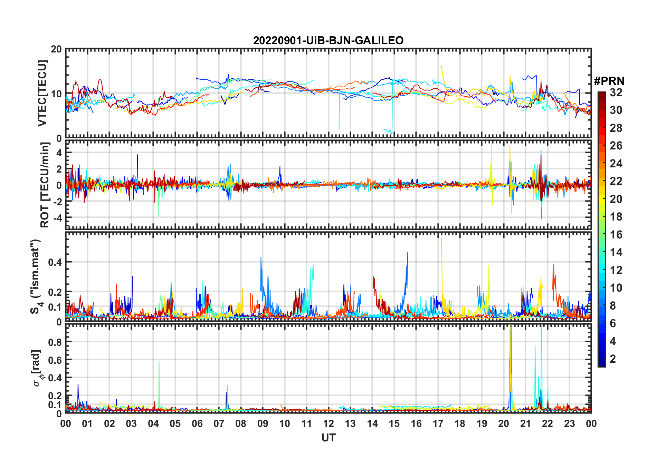The height and width of the screenshot is (459, 657).
Task: Click S4 axis tick label 0.4
Action: (55, 262)
